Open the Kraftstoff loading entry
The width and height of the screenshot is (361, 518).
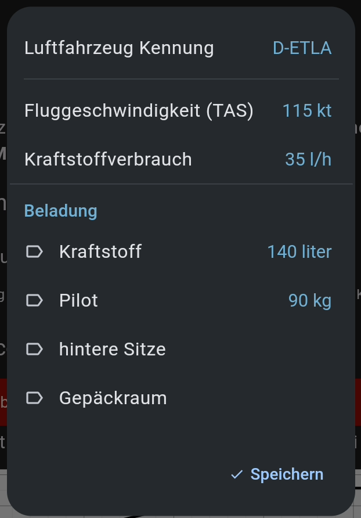(100, 252)
